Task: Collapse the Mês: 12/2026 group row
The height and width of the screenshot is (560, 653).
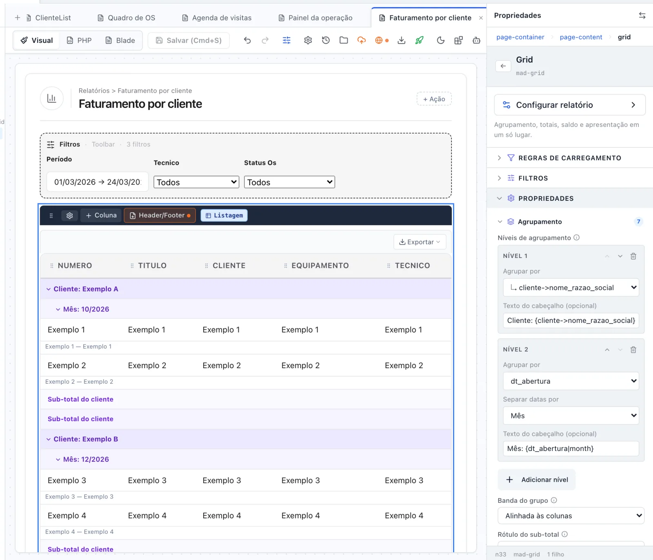Action: pyautogui.click(x=58, y=460)
